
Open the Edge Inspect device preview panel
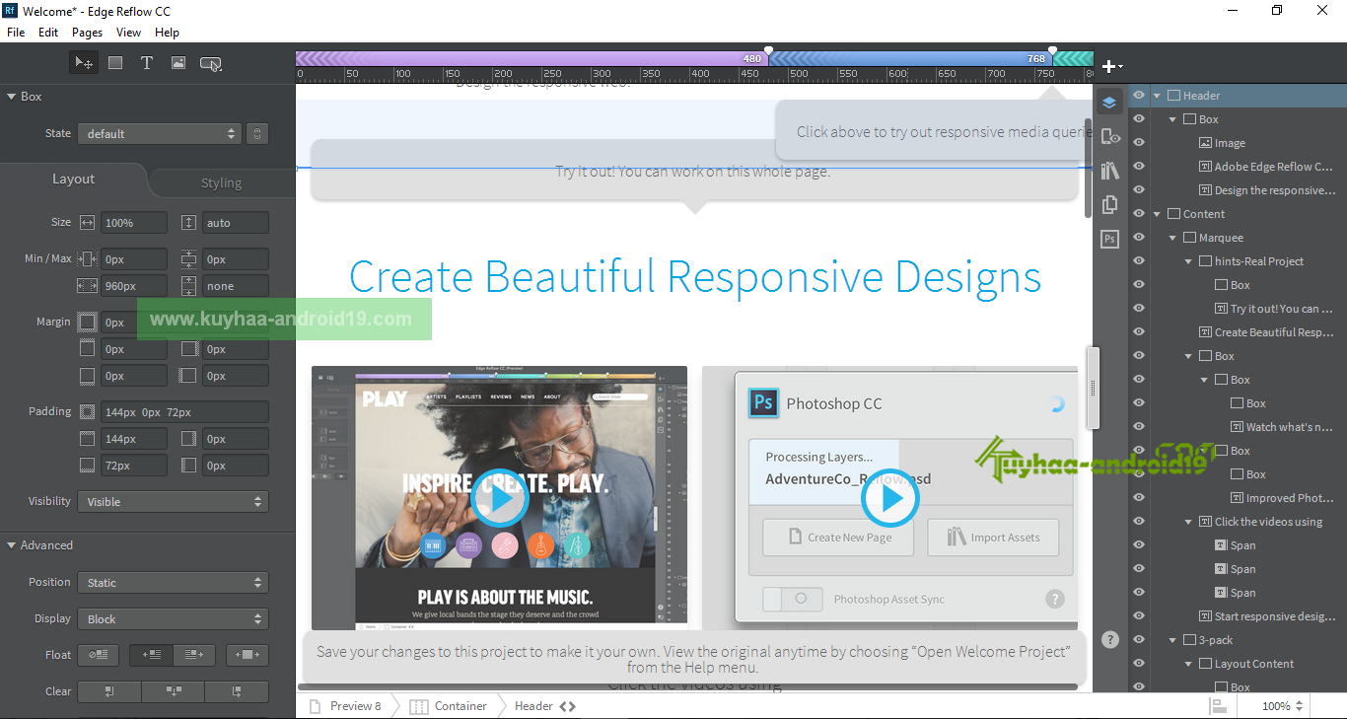1109,136
